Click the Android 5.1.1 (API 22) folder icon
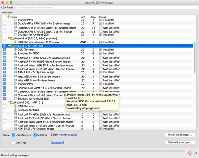Viewport: 199px width, 158px height. (12, 46)
